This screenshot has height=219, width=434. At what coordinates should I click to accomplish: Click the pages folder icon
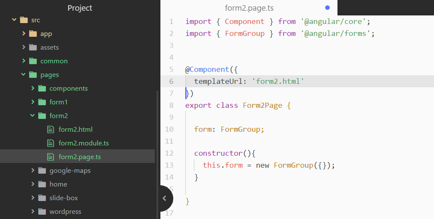(33, 74)
